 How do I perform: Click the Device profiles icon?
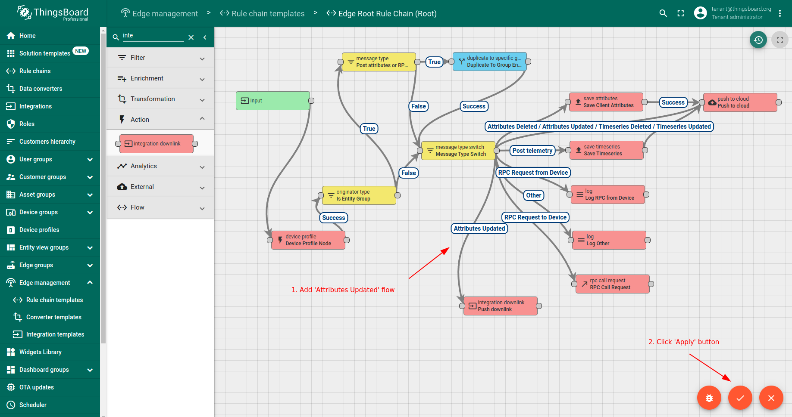tap(11, 230)
